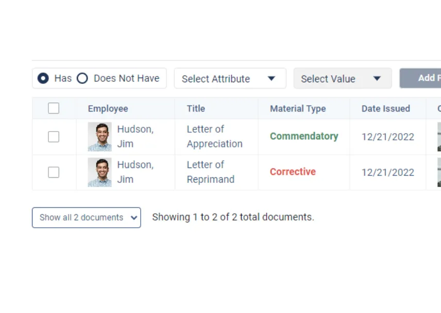The width and height of the screenshot is (441, 313).
Task: Open the "Show all 2 documents" dropdown
Action: point(86,217)
